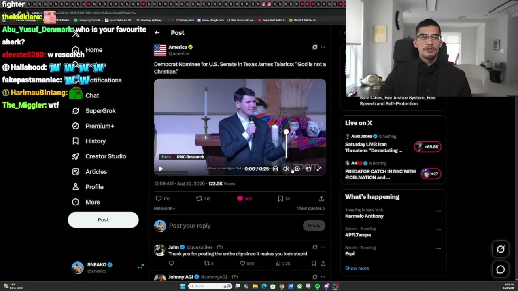Join the PREDATOR CATCH in NYC live
The height and width of the screenshot is (291, 518).
[431, 174]
